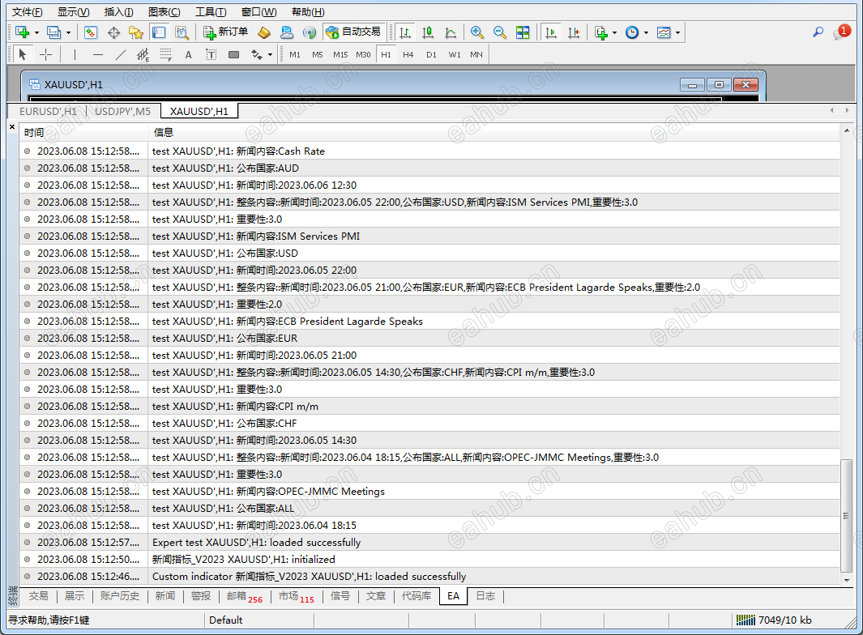Switch to bar chart mode

(405, 32)
